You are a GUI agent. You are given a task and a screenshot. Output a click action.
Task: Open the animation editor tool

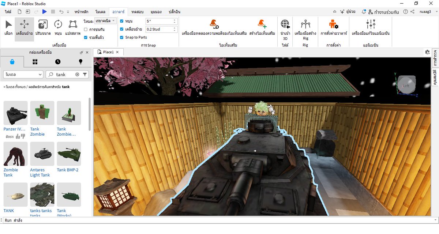click(371, 27)
